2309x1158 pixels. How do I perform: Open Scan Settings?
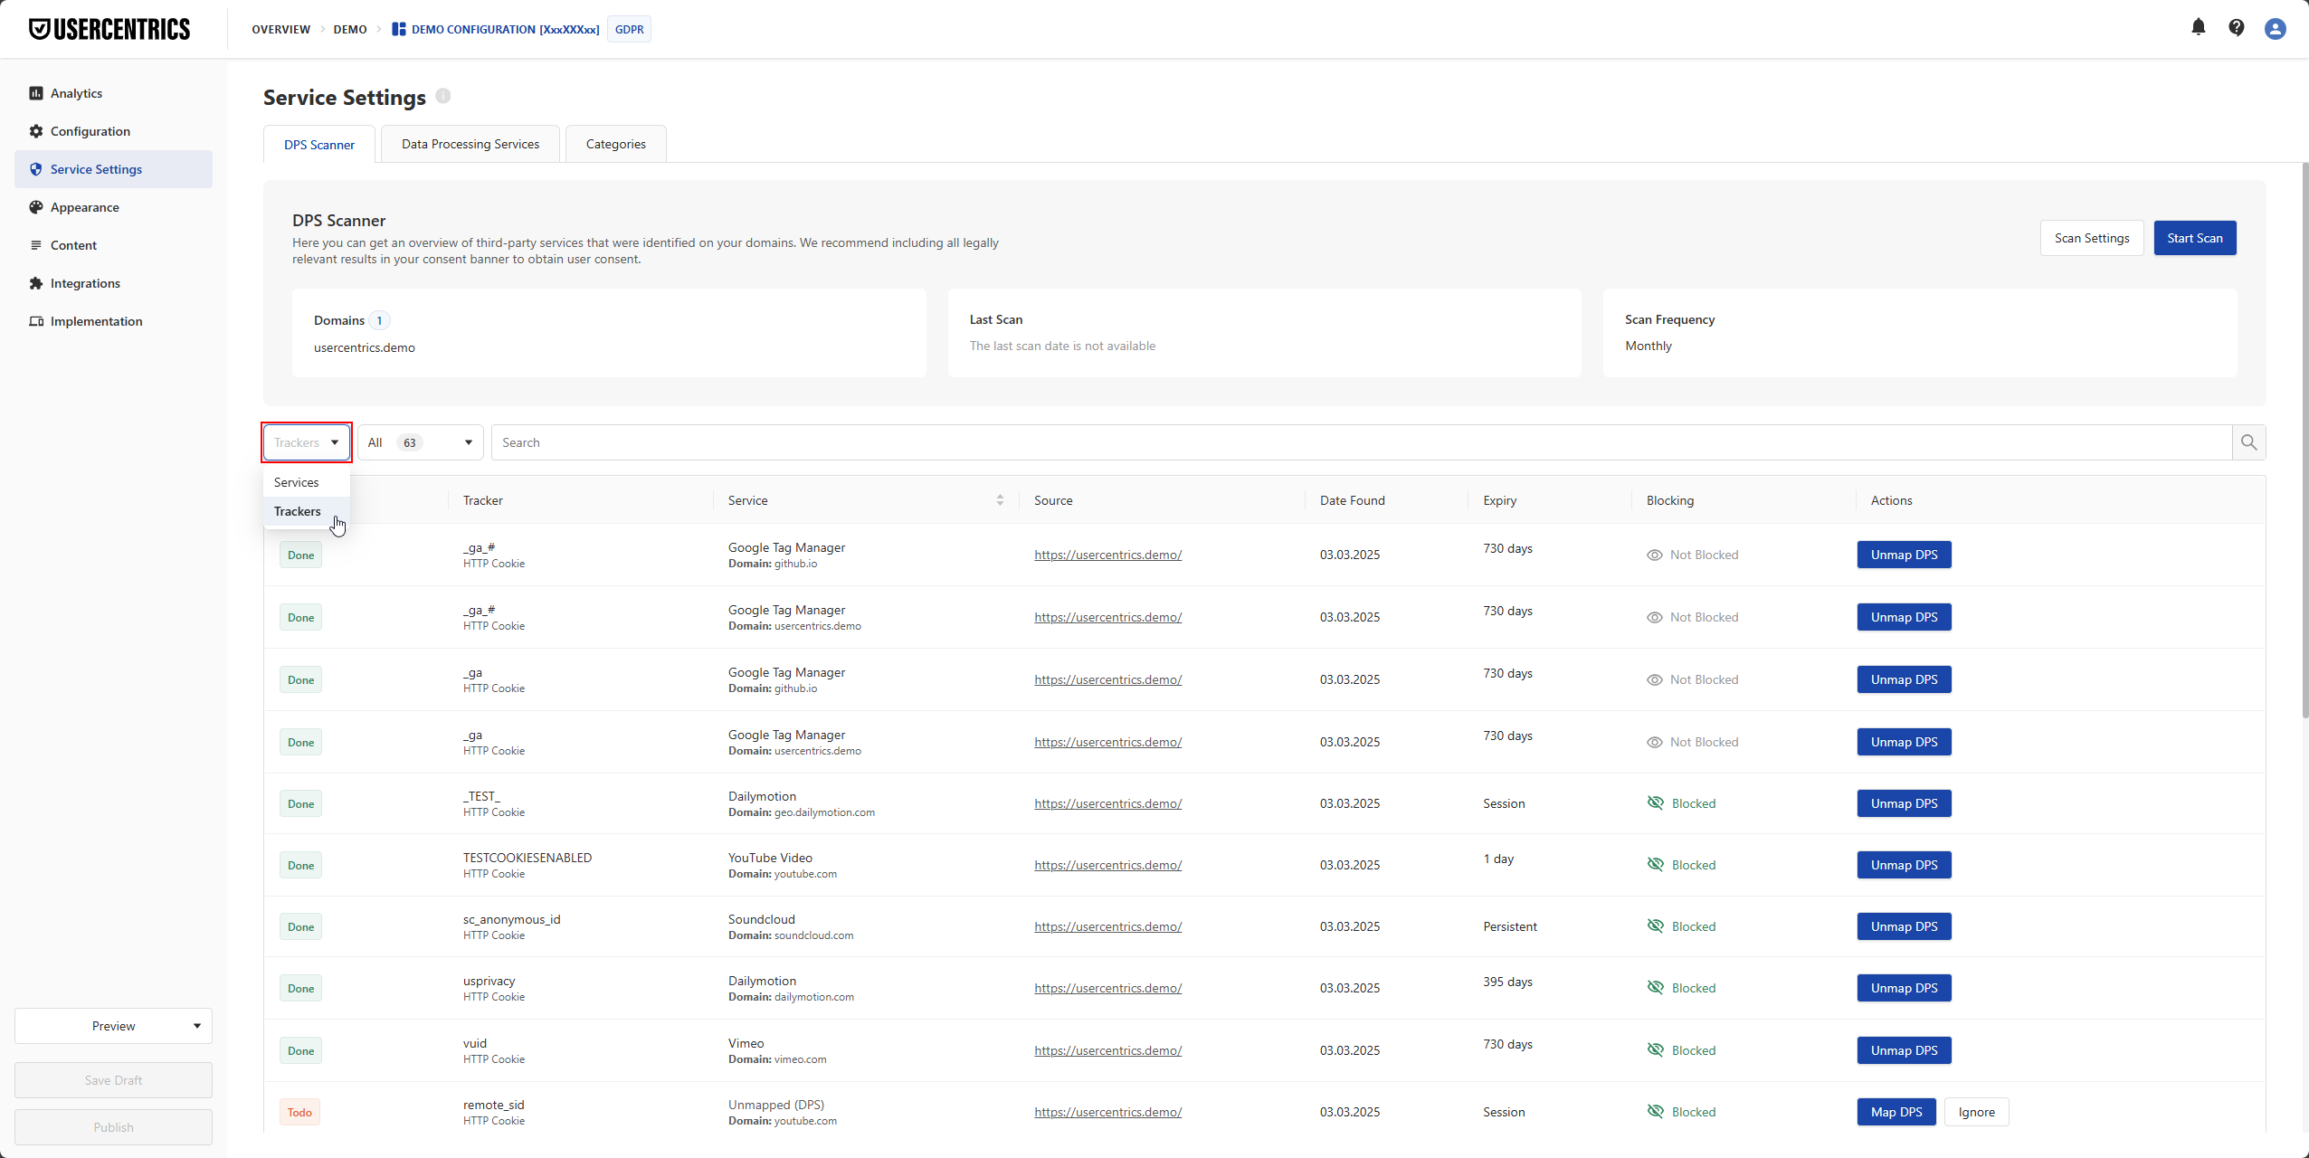[2092, 238]
